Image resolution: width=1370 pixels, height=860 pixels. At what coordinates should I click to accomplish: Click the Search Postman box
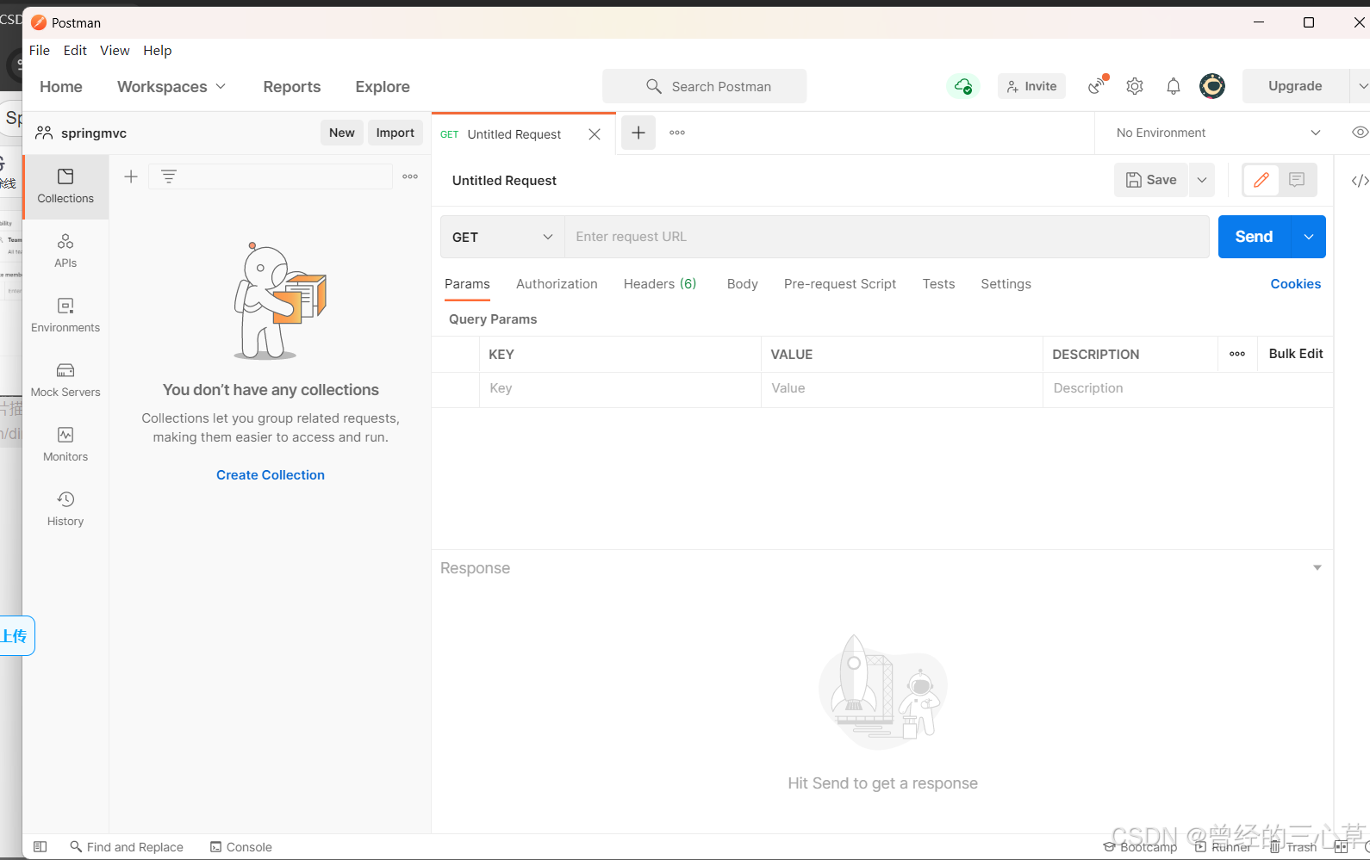tap(704, 86)
